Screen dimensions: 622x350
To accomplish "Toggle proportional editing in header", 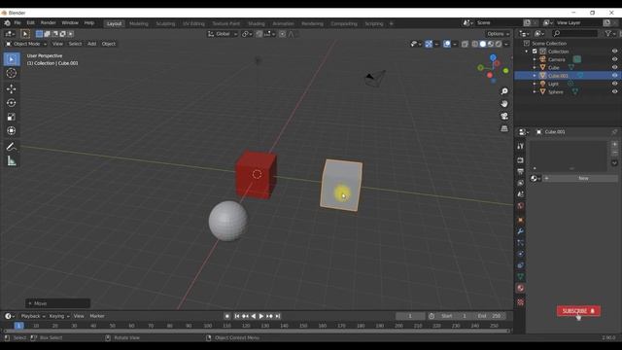I will [x=282, y=34].
